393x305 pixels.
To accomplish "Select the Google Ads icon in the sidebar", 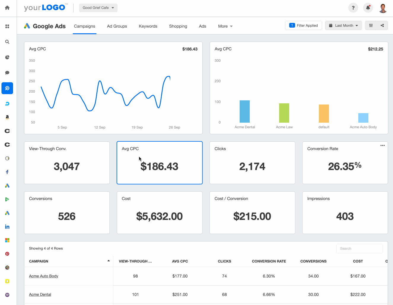I will pos(7,186).
